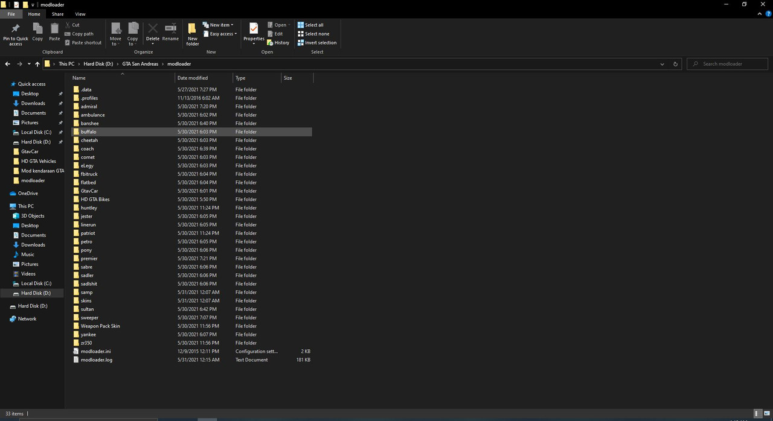Open Music in the sidebar
The width and height of the screenshot is (773, 421).
[x=28, y=255]
